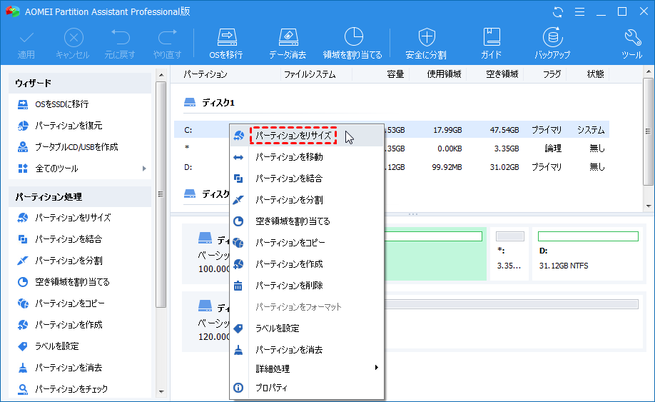Select the unallocated * partition row
The height and width of the screenshot is (402, 655).
(392, 149)
